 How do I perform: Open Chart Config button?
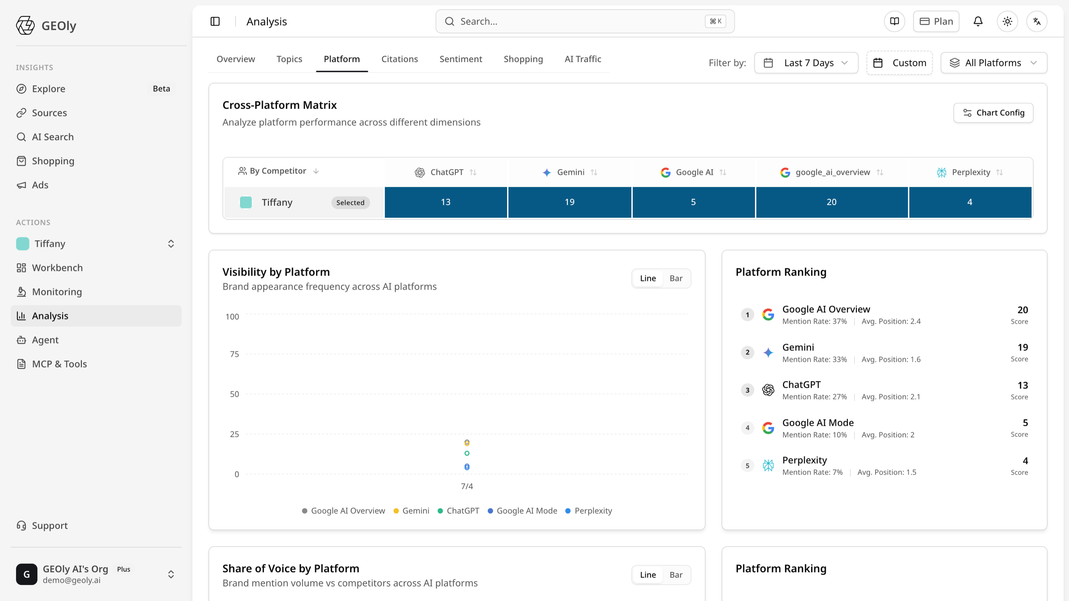[x=993, y=113]
